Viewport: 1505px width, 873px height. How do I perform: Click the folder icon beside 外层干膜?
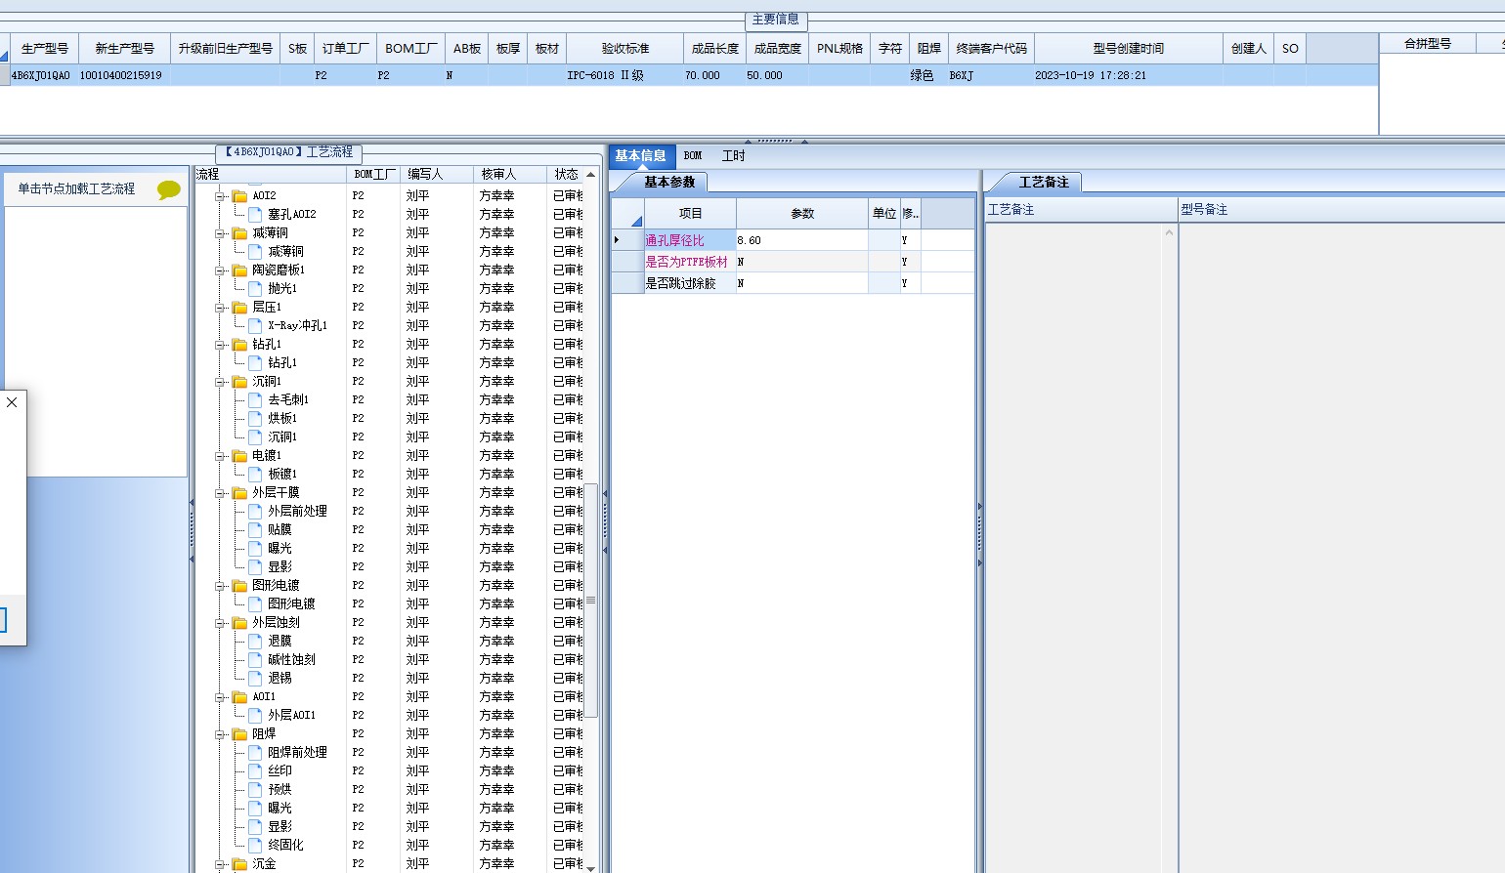click(x=239, y=493)
